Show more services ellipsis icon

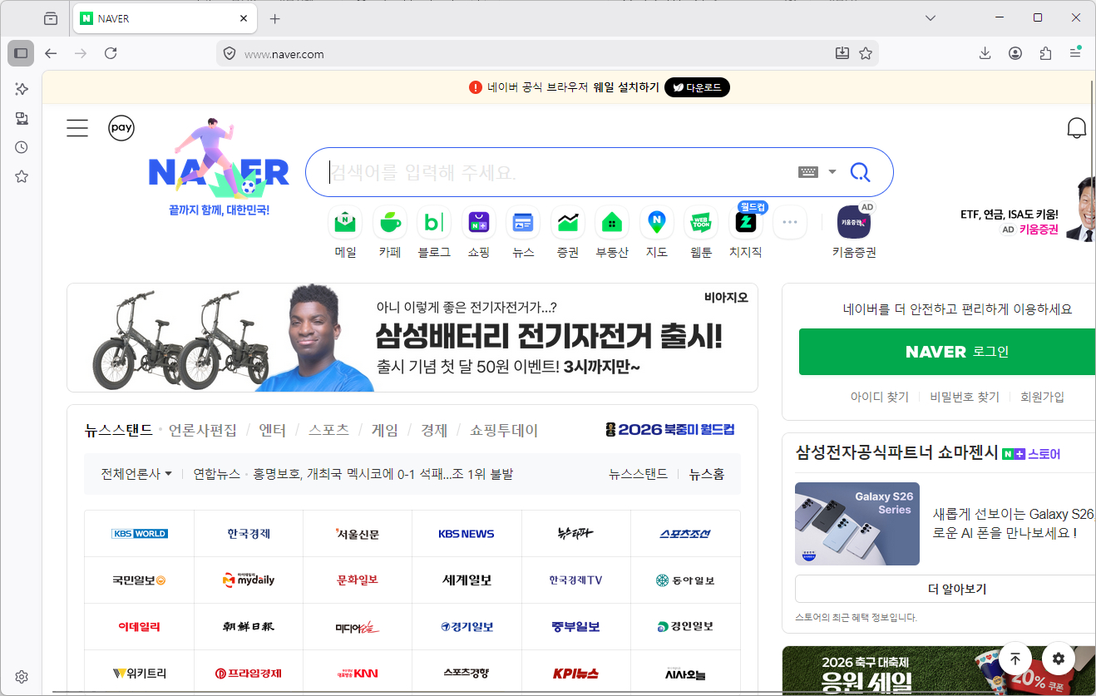click(x=790, y=222)
